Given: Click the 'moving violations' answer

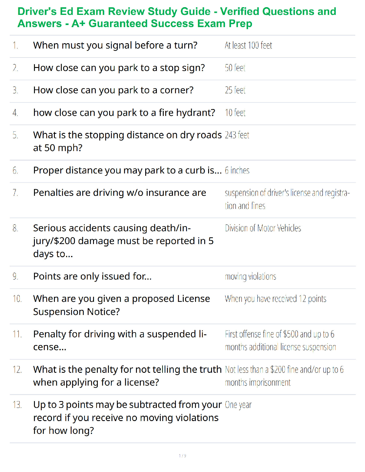Looking at the screenshot, I should pyautogui.click(x=250, y=277).
